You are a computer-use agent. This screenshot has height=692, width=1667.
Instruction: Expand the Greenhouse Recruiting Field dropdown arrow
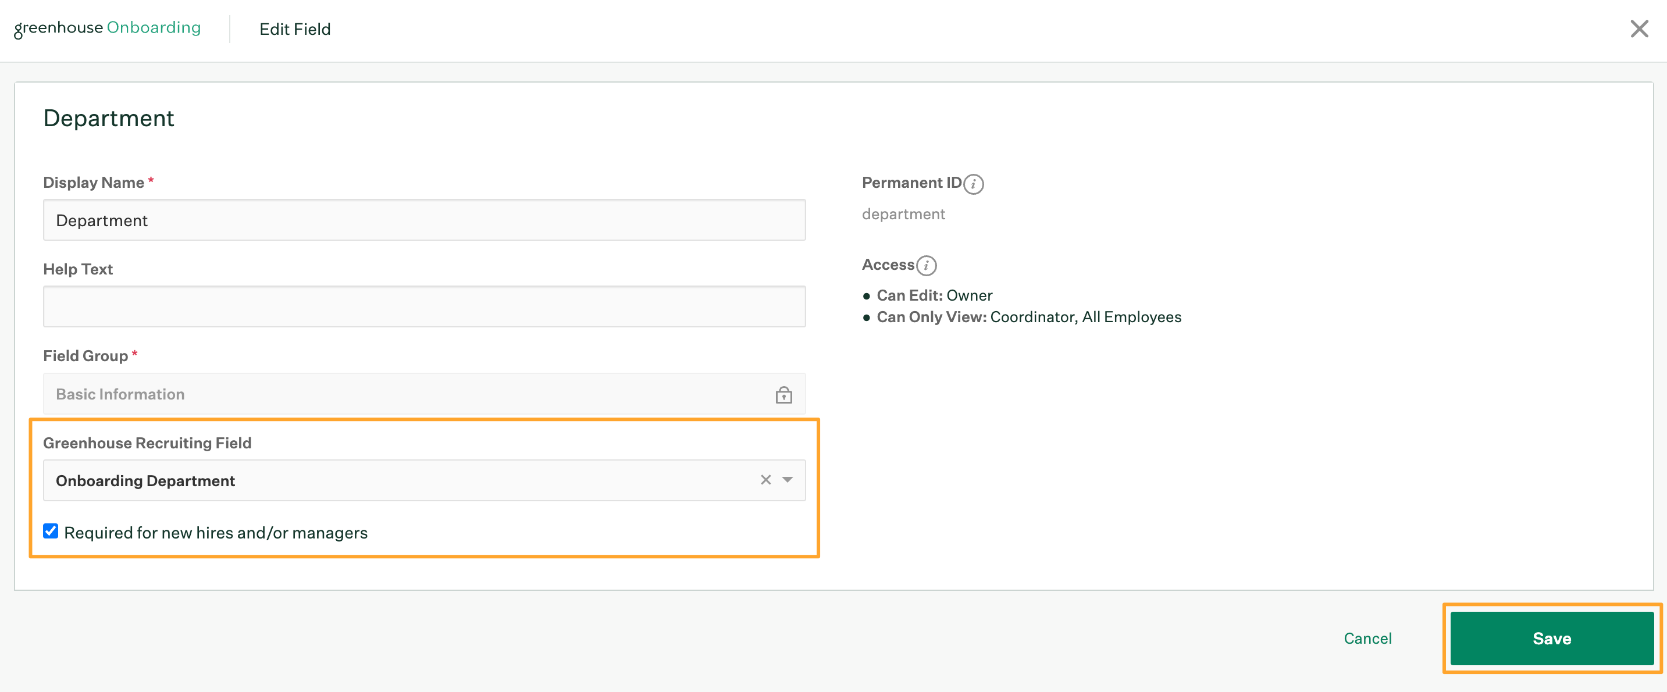(788, 480)
